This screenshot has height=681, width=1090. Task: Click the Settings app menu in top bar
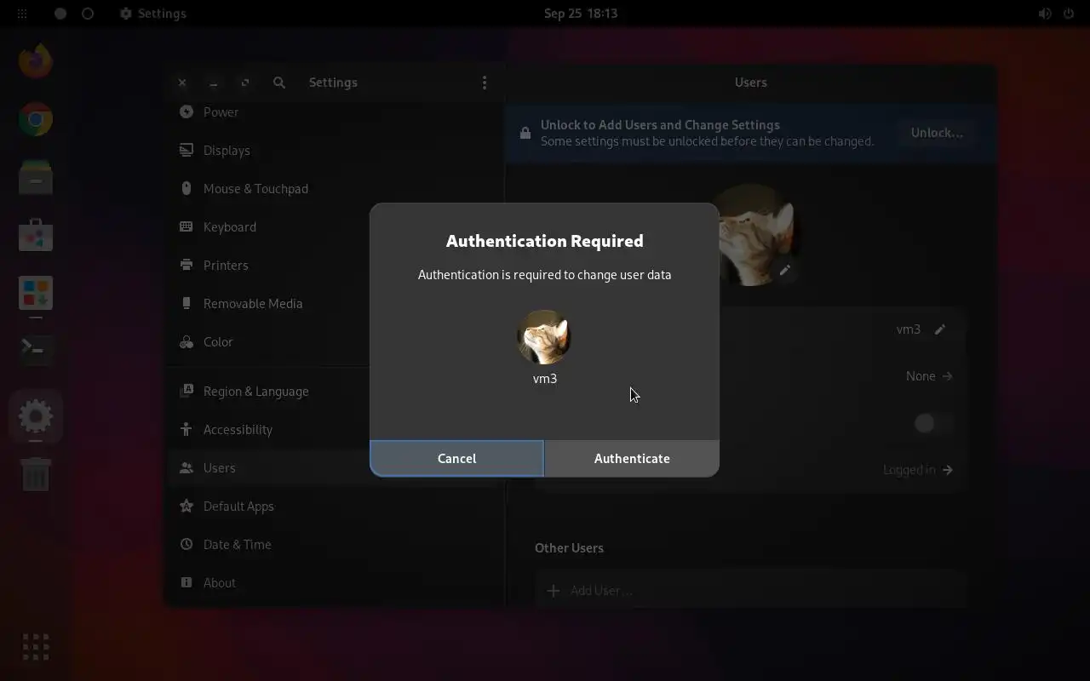(x=152, y=14)
